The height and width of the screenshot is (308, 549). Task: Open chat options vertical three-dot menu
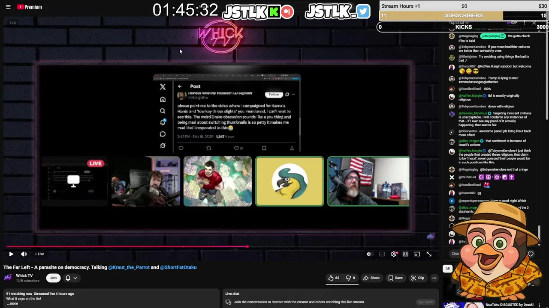(x=524, y=23)
